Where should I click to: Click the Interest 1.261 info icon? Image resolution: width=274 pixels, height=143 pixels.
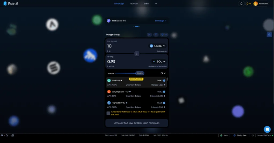click(165, 107)
